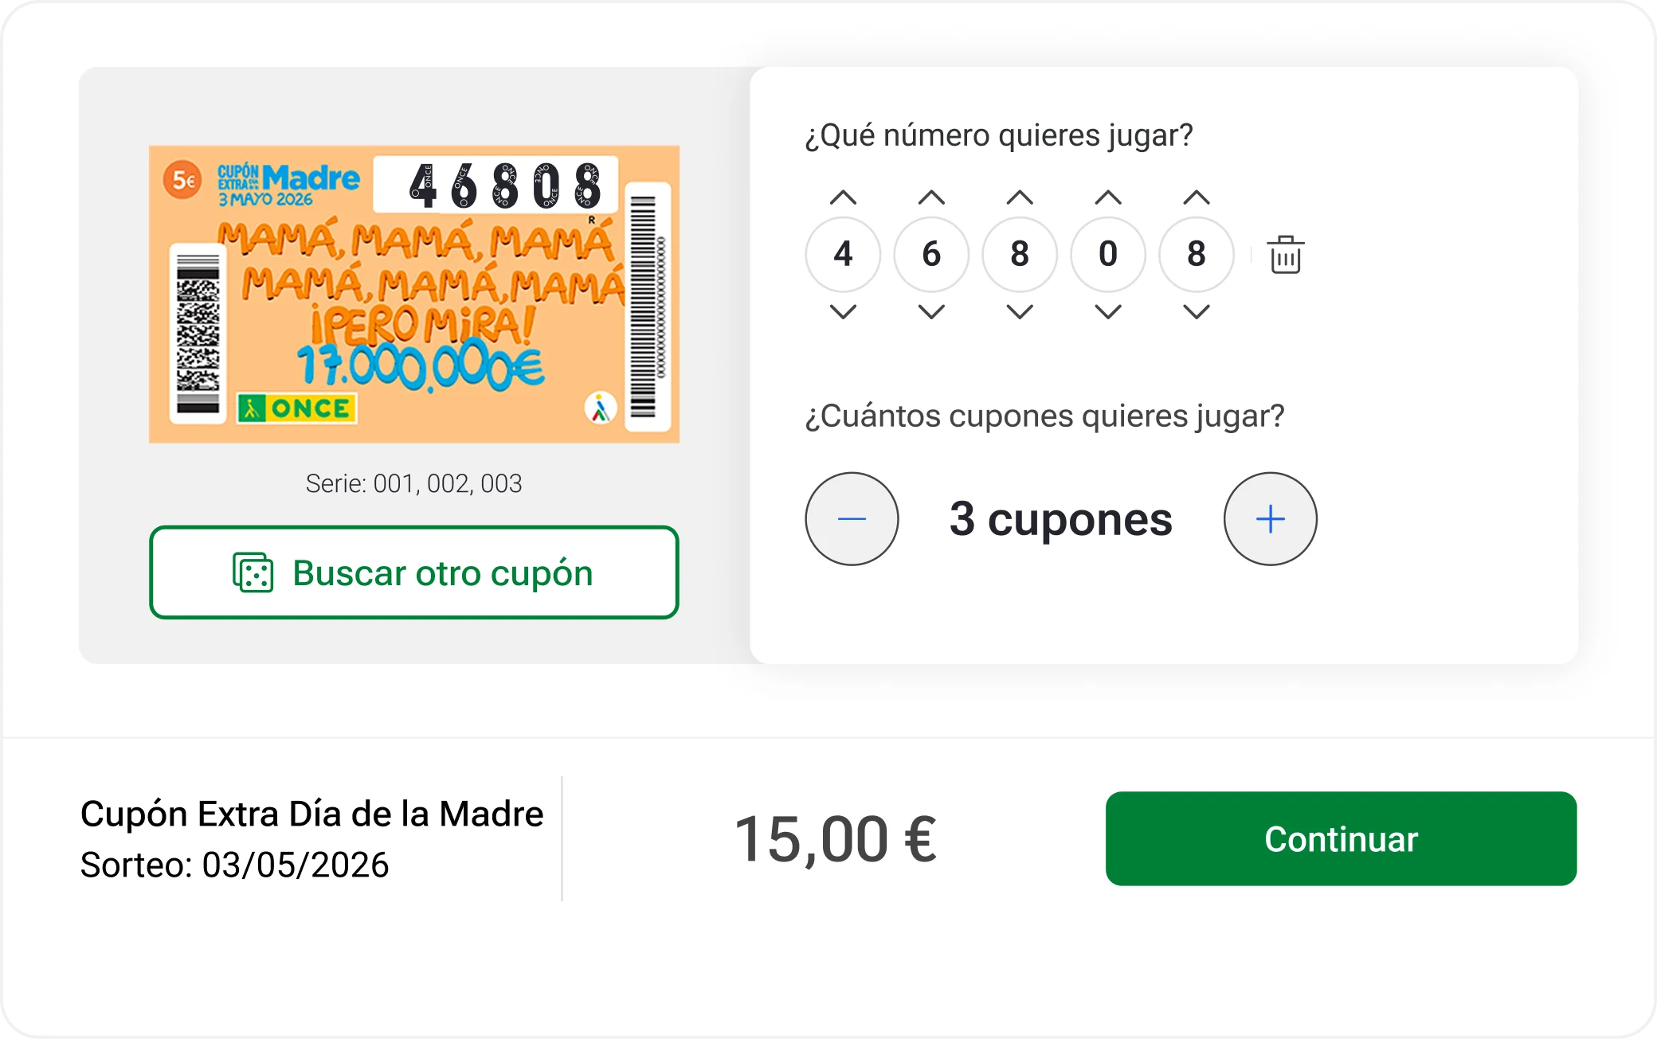Image resolution: width=1657 pixels, height=1039 pixels.
Task: Increase the second digit showing 6
Action: (x=931, y=197)
